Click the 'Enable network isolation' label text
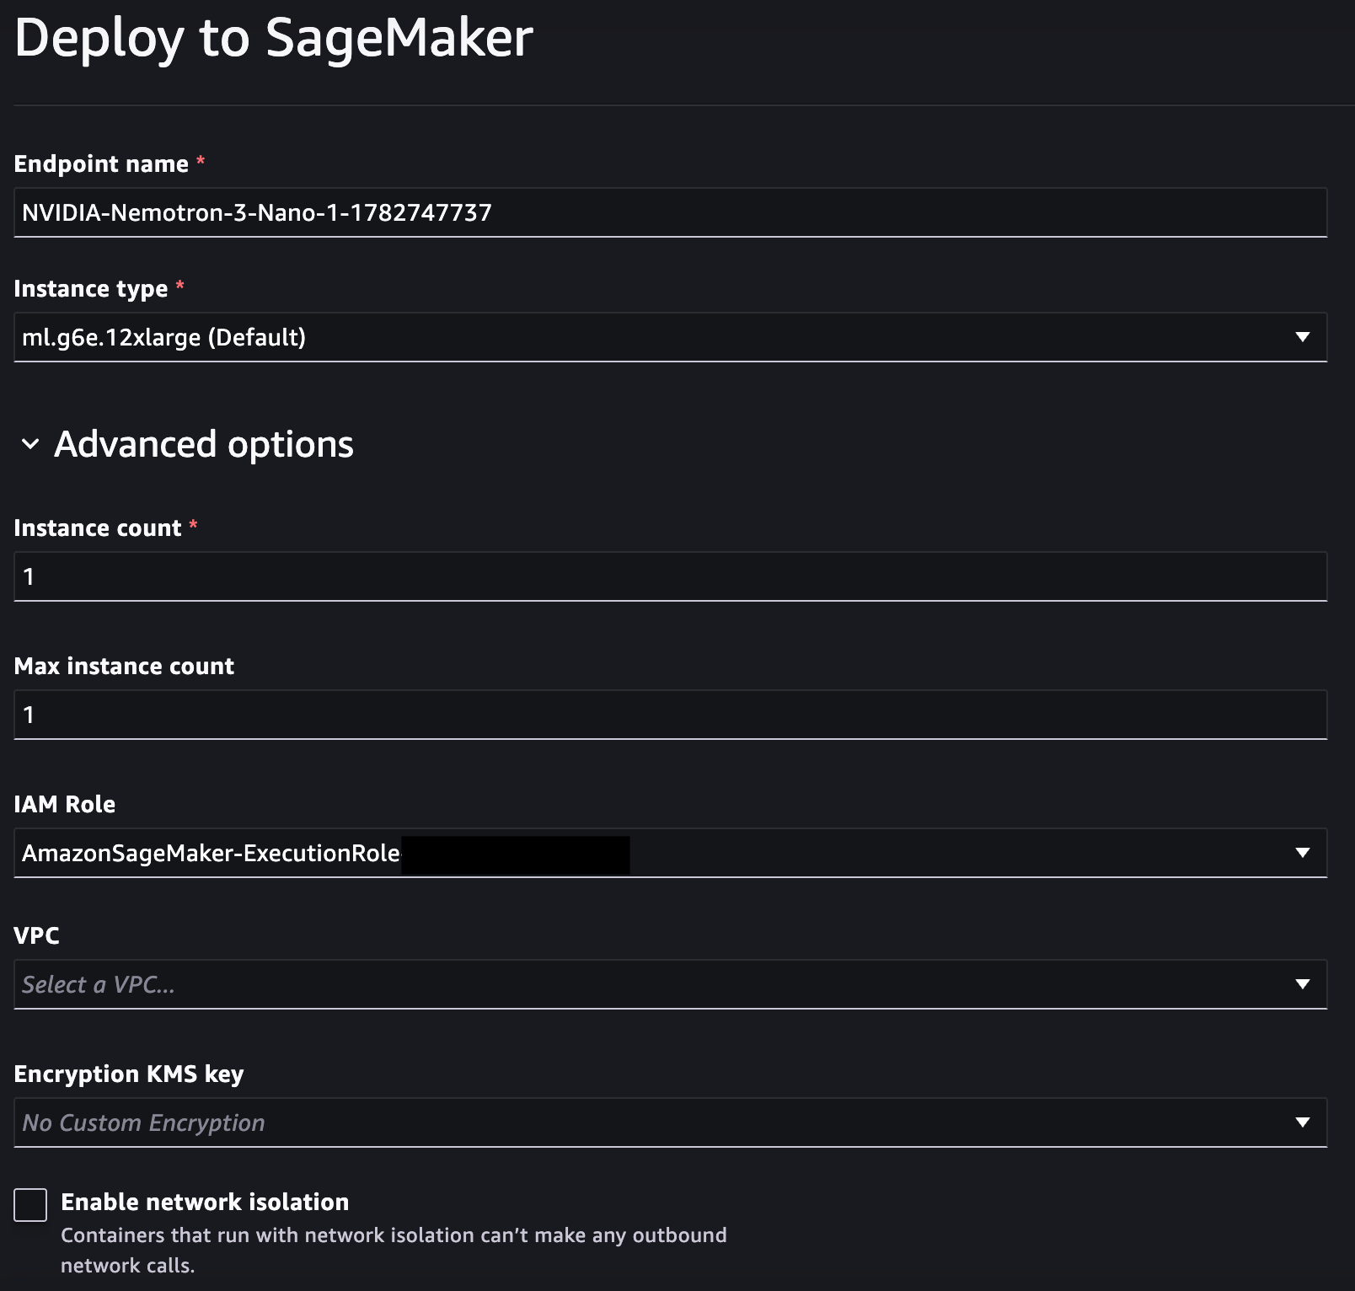This screenshot has width=1355, height=1291. (x=205, y=1202)
